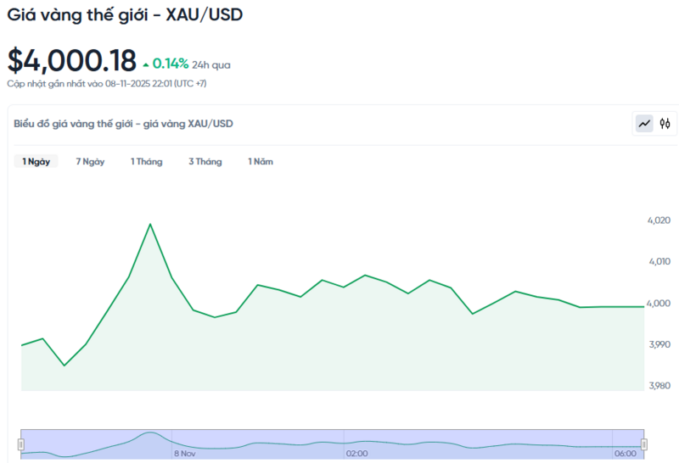View the 1 Năm price history
679x463 pixels.
pos(261,162)
